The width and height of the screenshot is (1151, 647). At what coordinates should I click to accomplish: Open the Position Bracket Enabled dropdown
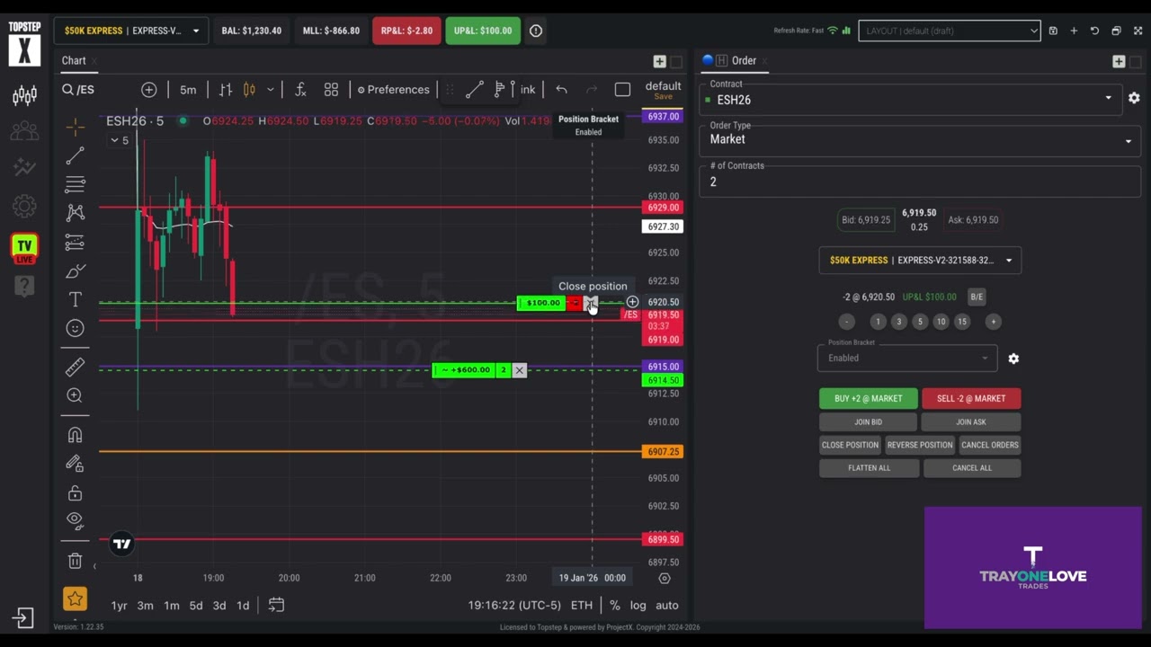click(x=906, y=357)
